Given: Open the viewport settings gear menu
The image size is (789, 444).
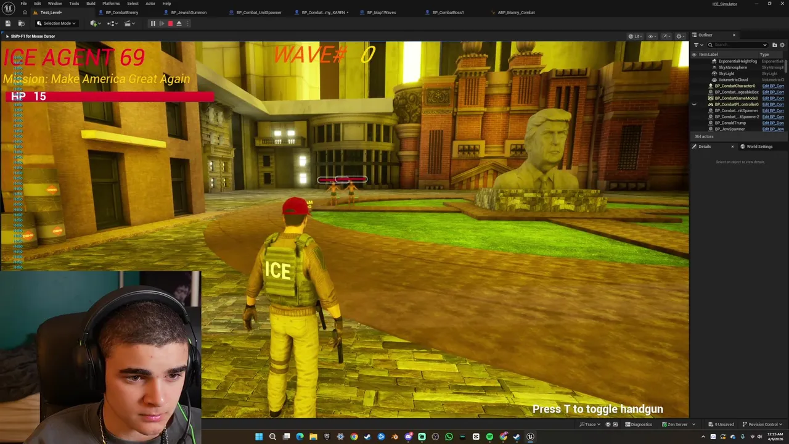Looking at the screenshot, I should [x=681, y=36].
